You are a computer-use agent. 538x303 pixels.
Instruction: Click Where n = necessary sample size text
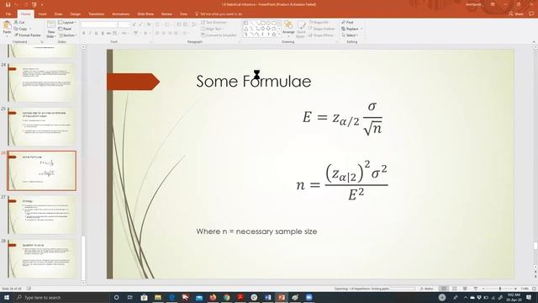pyautogui.click(x=256, y=231)
